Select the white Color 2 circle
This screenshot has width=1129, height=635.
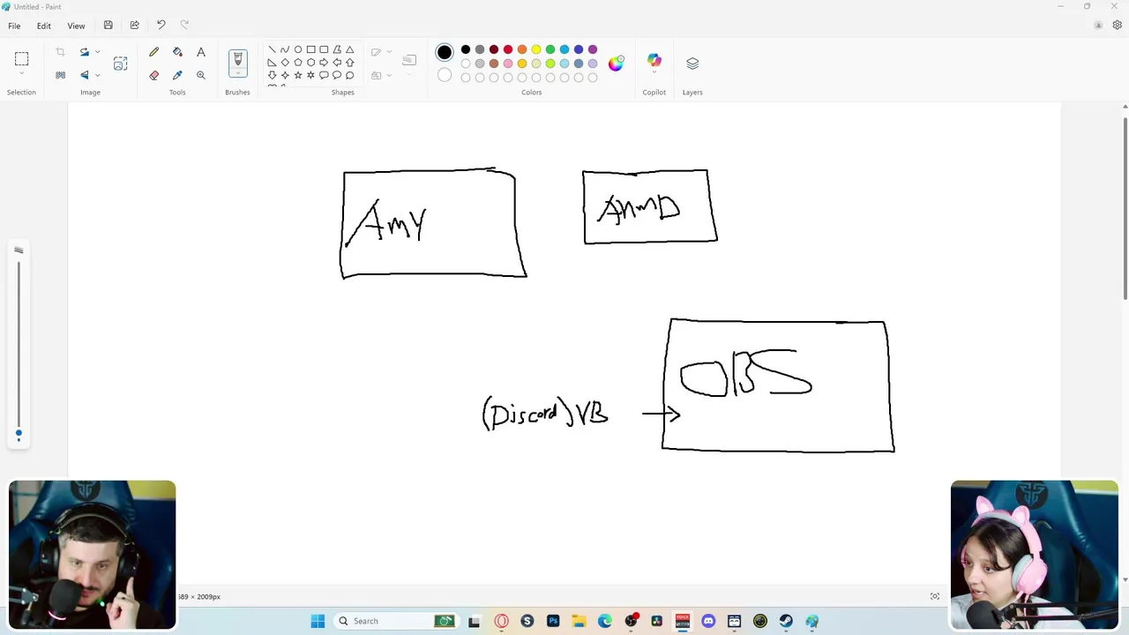(x=445, y=76)
